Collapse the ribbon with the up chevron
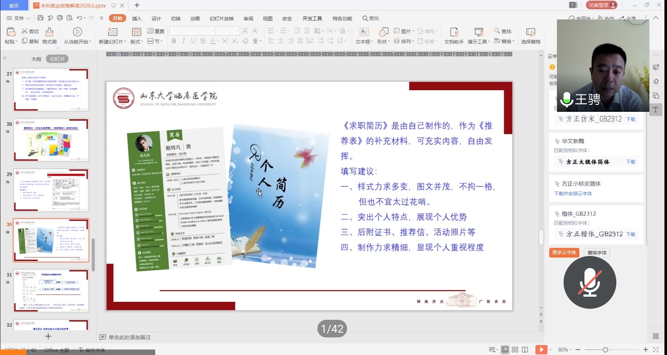The height and width of the screenshot is (355, 667). tap(656, 18)
